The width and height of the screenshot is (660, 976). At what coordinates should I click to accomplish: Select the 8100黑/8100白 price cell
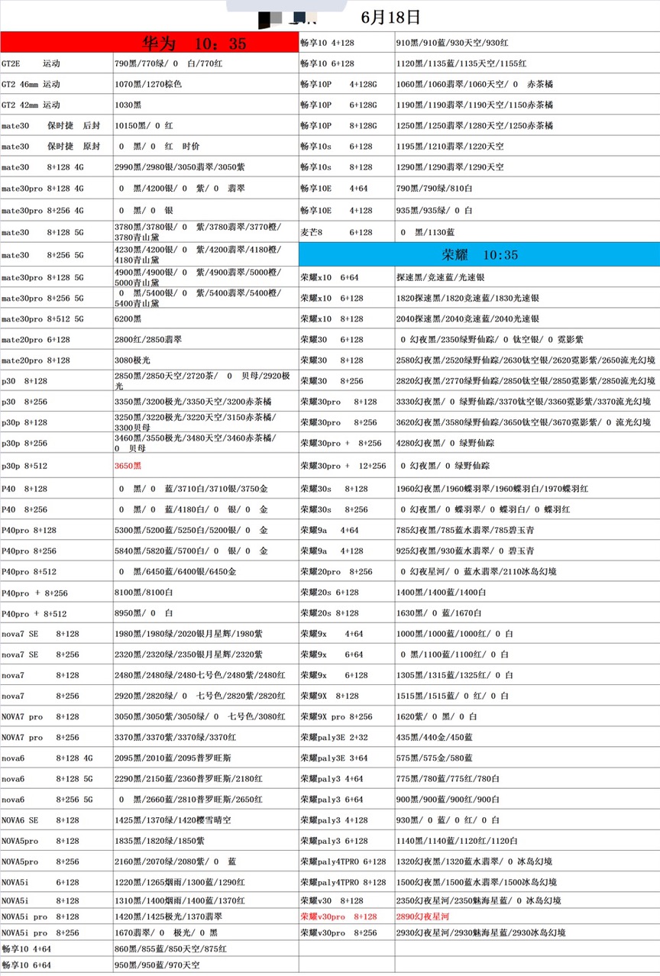[205, 593]
